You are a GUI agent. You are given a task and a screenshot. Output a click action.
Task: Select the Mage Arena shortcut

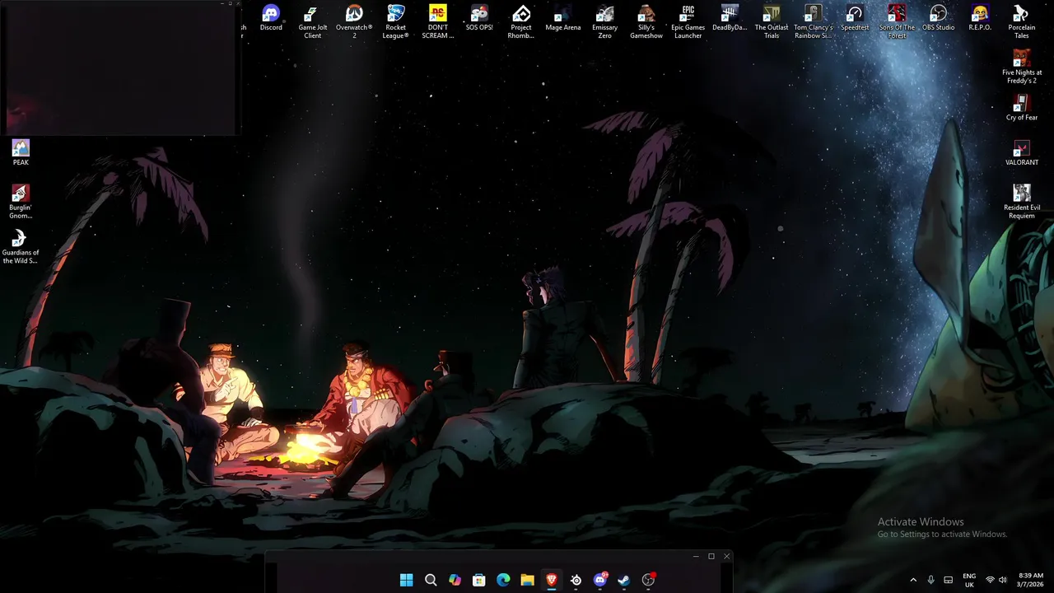563,18
